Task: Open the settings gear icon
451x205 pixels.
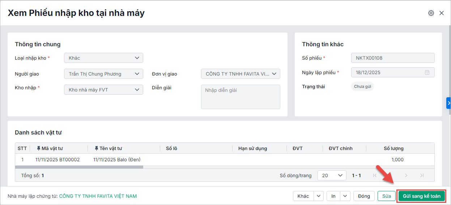Action: coord(431,13)
